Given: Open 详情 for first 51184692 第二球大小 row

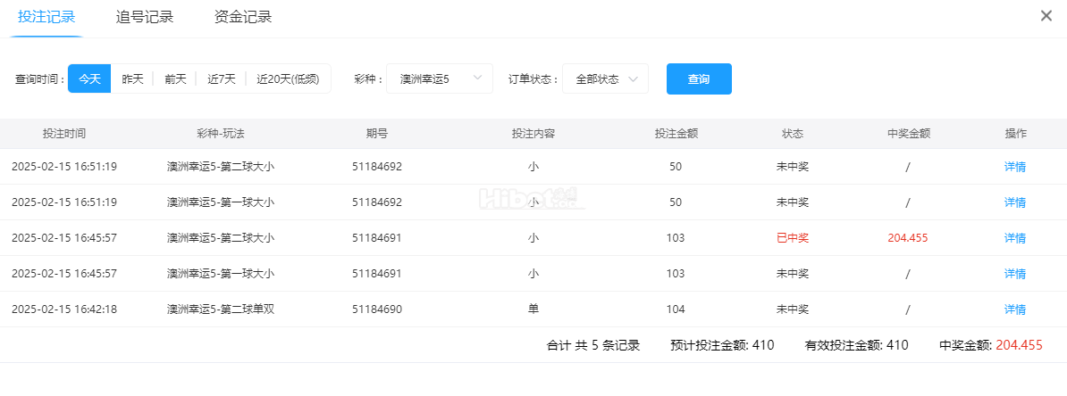Looking at the screenshot, I should click(x=1014, y=167).
